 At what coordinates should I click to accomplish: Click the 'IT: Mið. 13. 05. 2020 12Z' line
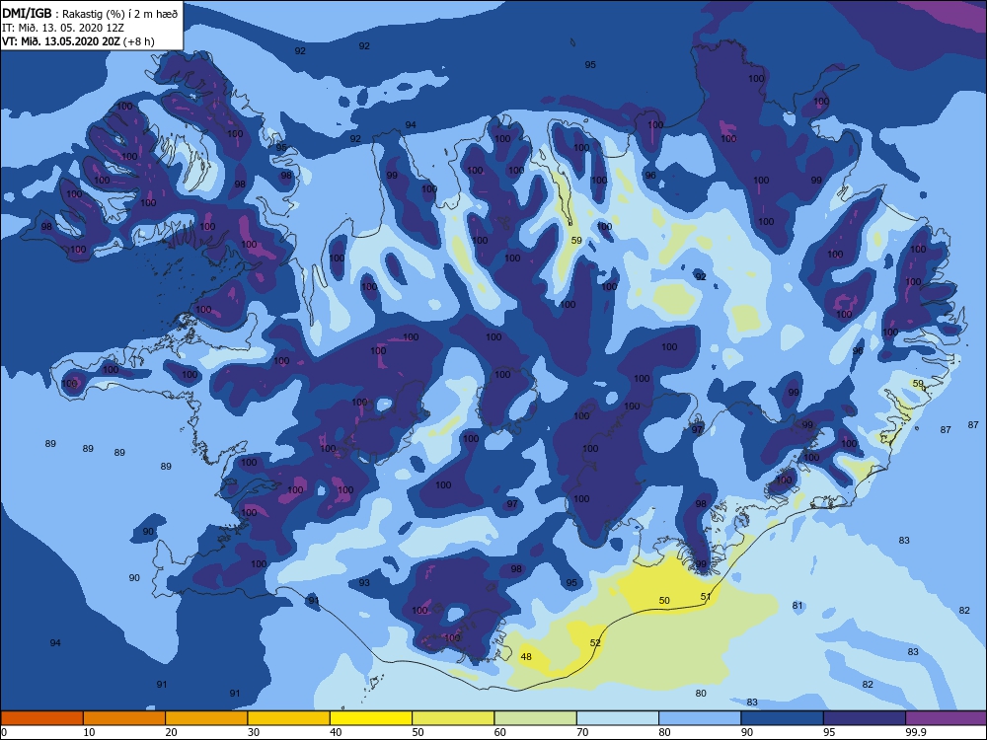click(x=63, y=28)
